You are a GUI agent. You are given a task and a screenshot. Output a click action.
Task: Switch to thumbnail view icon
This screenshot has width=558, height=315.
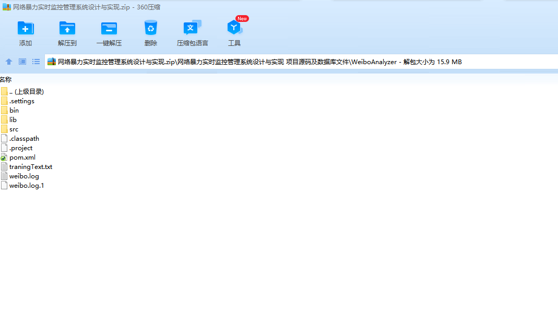(22, 62)
